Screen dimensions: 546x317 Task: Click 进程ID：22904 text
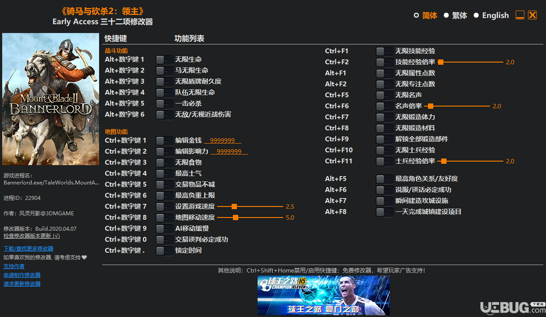coord(22,198)
